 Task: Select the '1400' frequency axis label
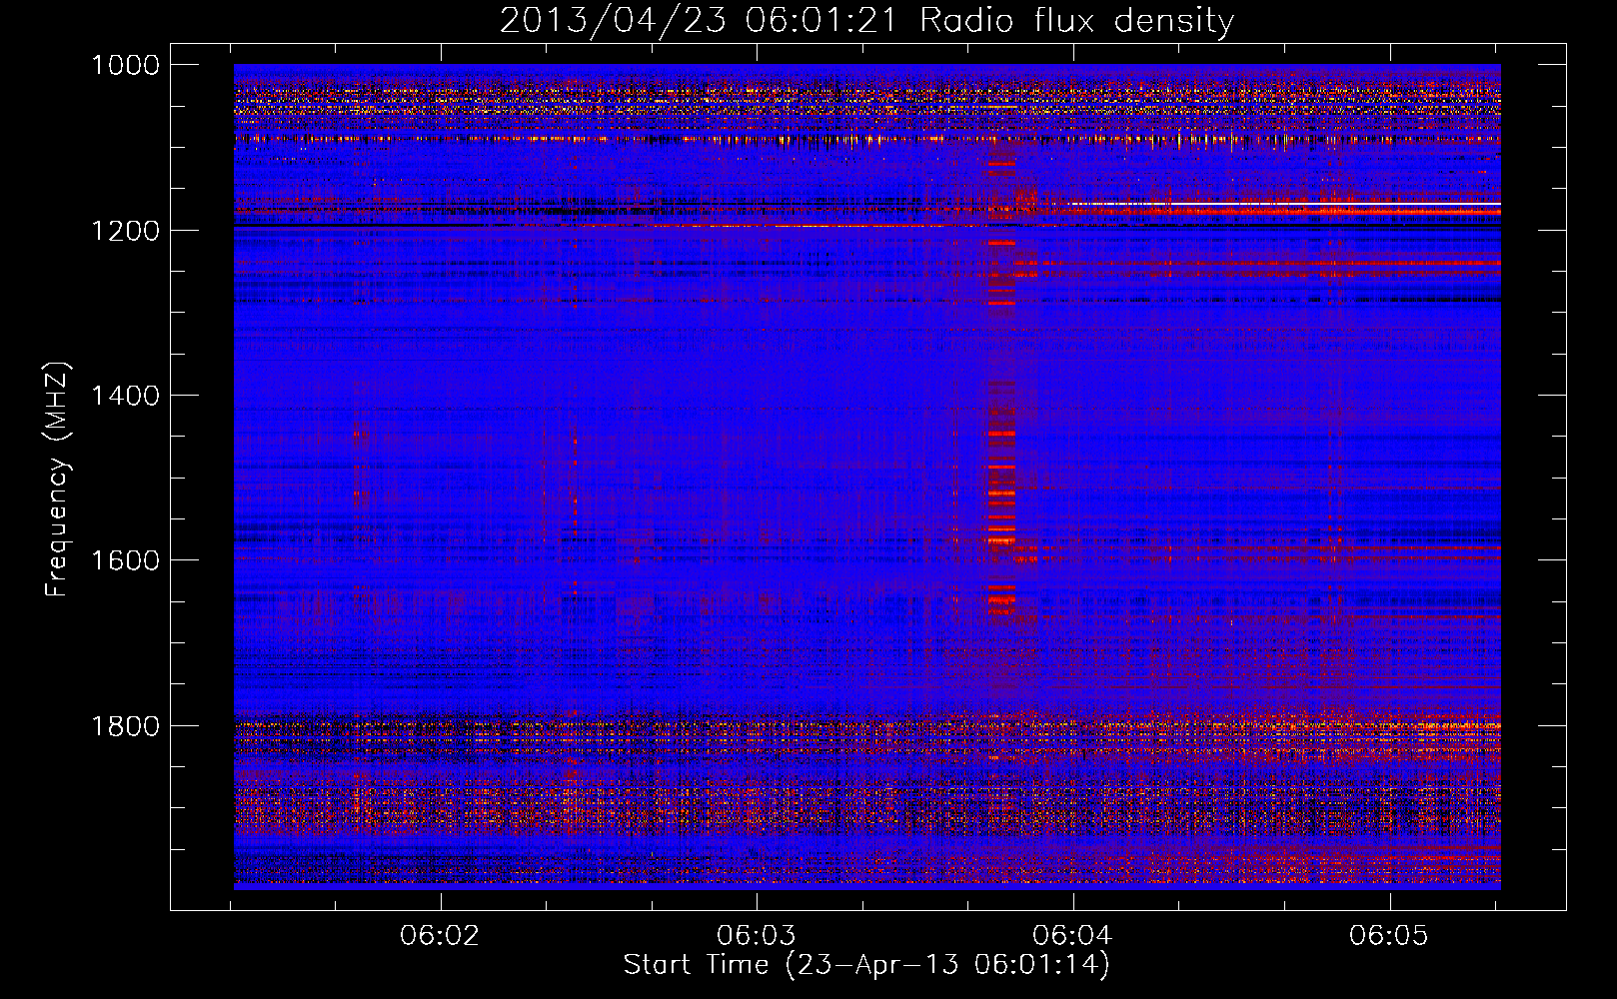pyautogui.click(x=125, y=396)
